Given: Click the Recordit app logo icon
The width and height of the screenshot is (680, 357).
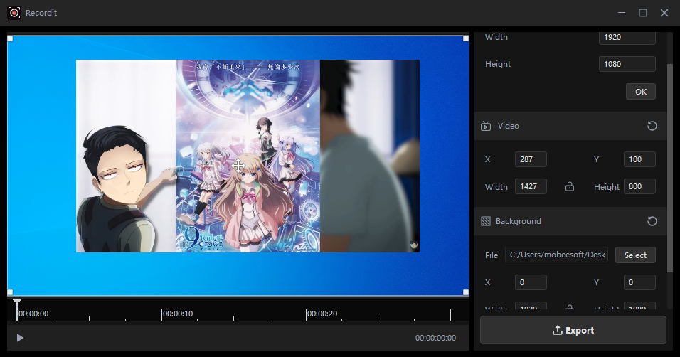Looking at the screenshot, I should tap(14, 13).
